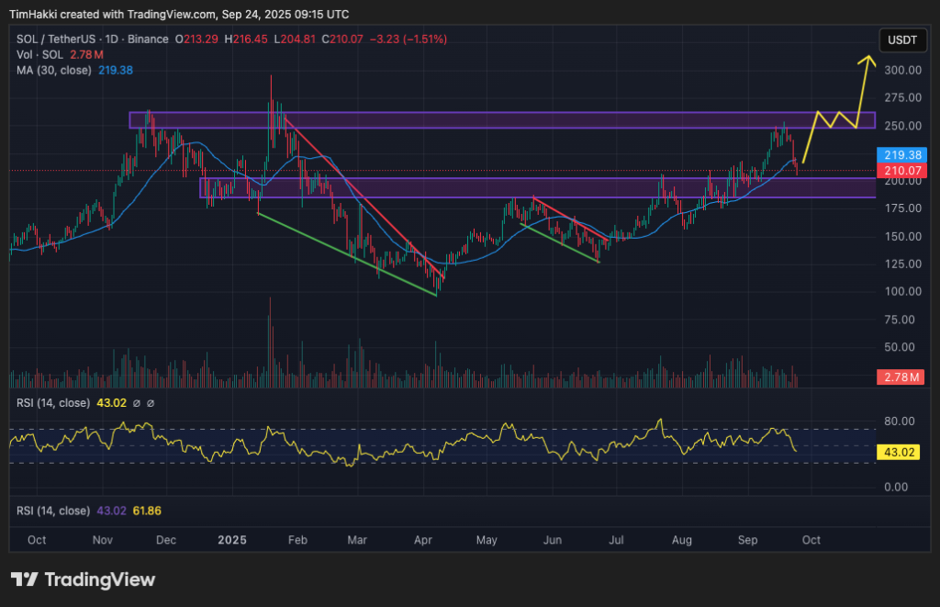Open symbol search via SOL / TetherUS title
Viewport: 940px width, 607px height.
click(55, 39)
